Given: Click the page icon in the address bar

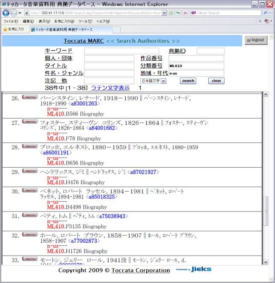Looking at the screenshot, I should [27, 13].
